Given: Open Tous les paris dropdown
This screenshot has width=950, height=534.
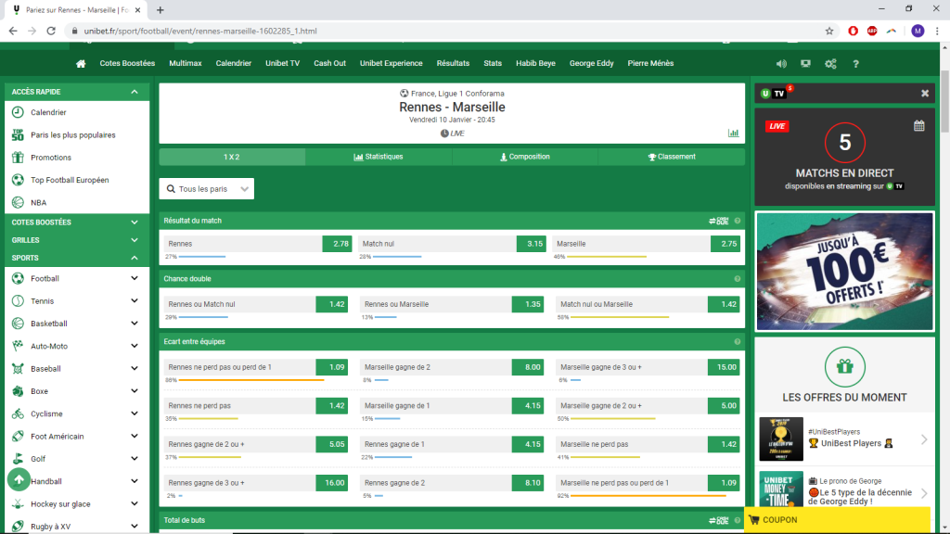Looking at the screenshot, I should tap(207, 189).
